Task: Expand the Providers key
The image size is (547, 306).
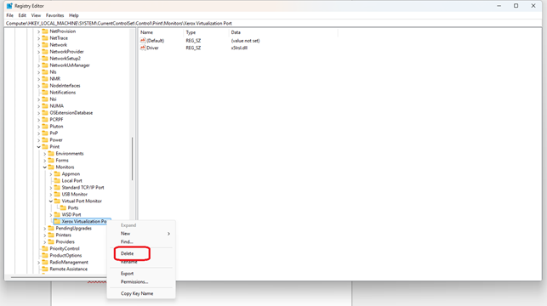Action: tap(45, 242)
